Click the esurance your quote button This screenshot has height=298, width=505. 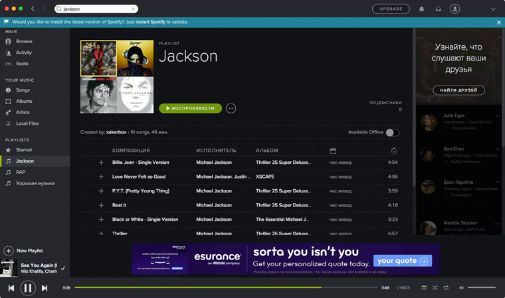click(403, 261)
